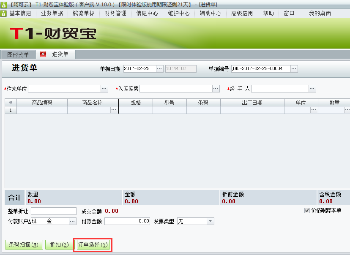The image size is (350, 255).
Task: Click the 入库库房 input field
Action: (176, 89)
